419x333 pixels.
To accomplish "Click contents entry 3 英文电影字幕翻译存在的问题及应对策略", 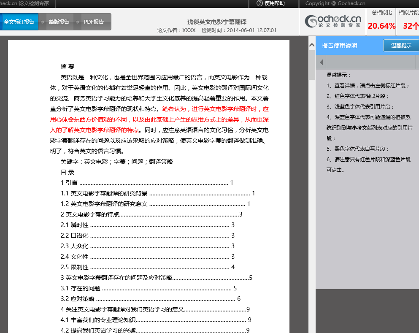I will tap(156, 278).
